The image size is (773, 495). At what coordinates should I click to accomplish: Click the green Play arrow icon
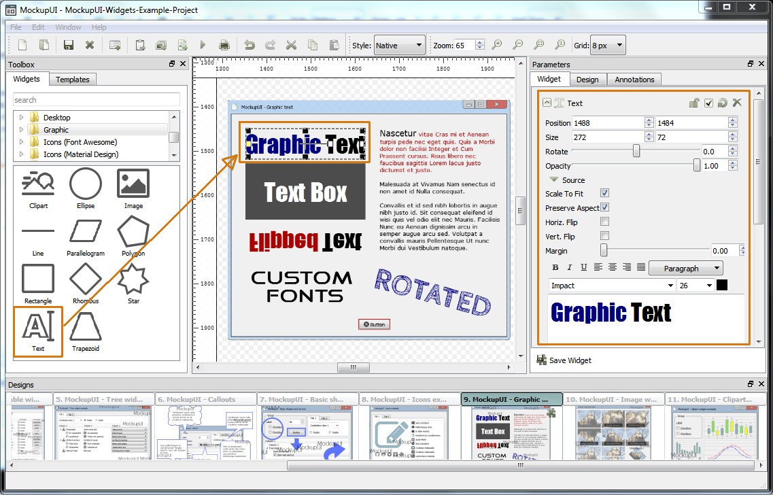(203, 46)
